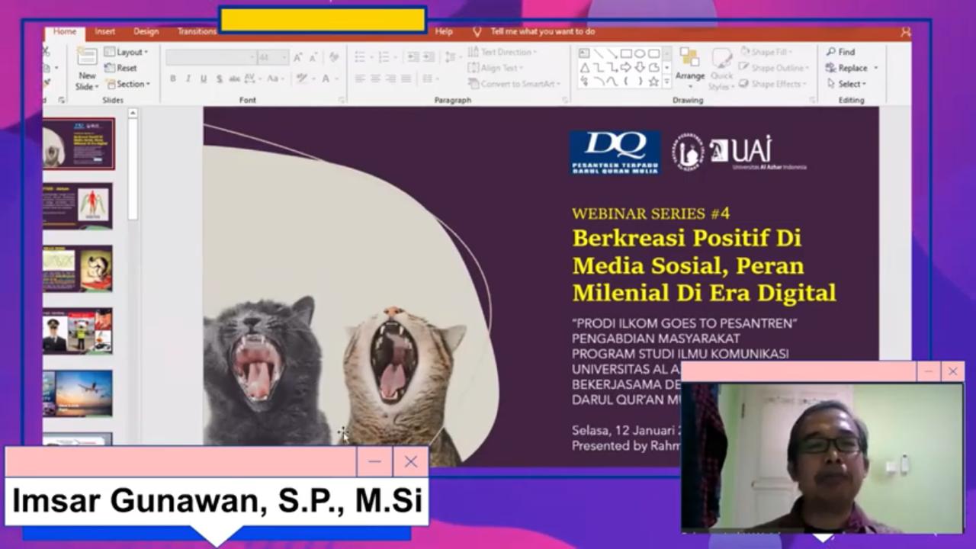976x549 pixels.
Task: Switch to the Insert ribbon tab
Action: [105, 31]
